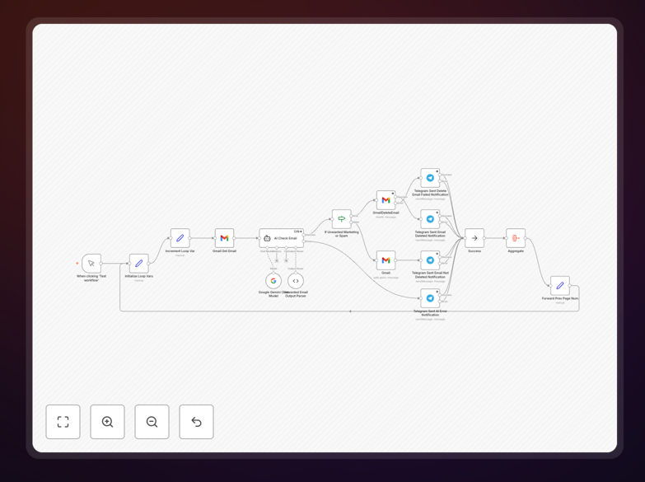The height and width of the screenshot is (482, 645).
Task: Click the 'Gmail Get Email' label
Action: [224, 251]
